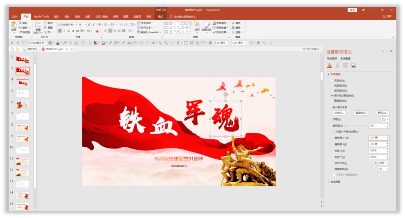Open the Format (格式) drawing tools tab
Image resolution: width=405 pixels, height=218 pixels.
160,17
